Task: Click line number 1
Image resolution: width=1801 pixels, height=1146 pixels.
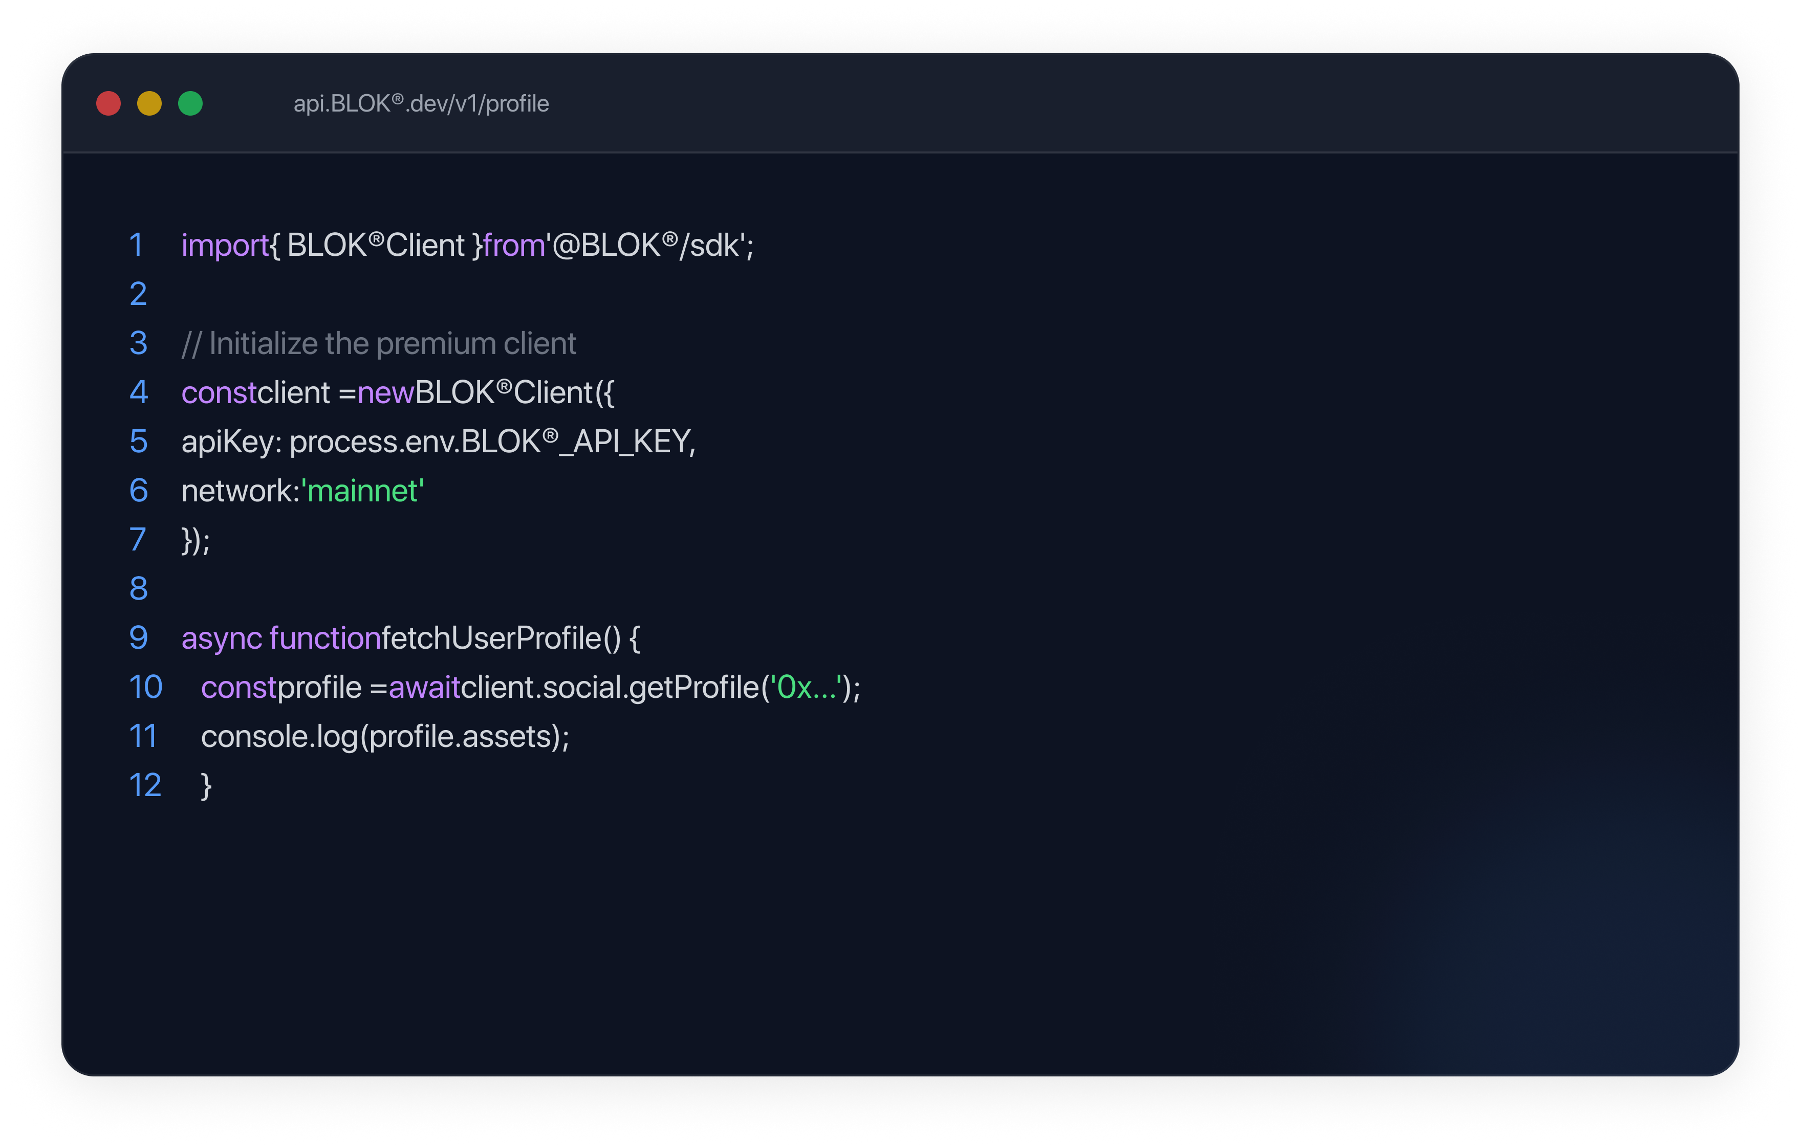Action: pyautogui.click(x=136, y=245)
